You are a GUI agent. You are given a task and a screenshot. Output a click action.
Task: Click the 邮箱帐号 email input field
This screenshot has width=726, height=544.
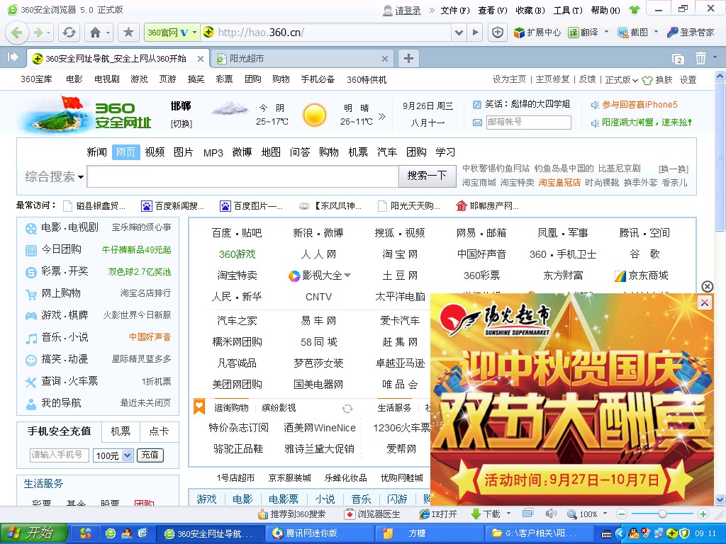coord(528,122)
